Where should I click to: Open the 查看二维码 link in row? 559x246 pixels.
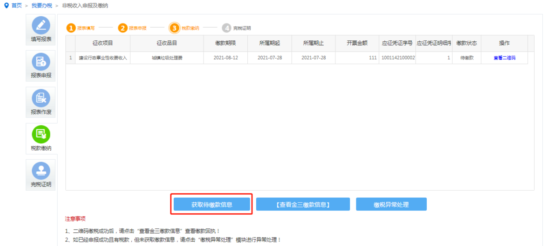[504, 58]
